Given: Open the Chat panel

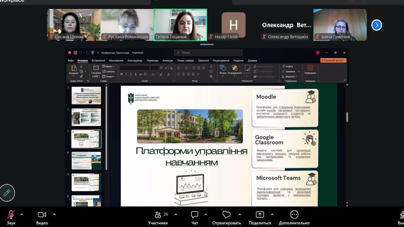Looking at the screenshot, I should [195, 215].
